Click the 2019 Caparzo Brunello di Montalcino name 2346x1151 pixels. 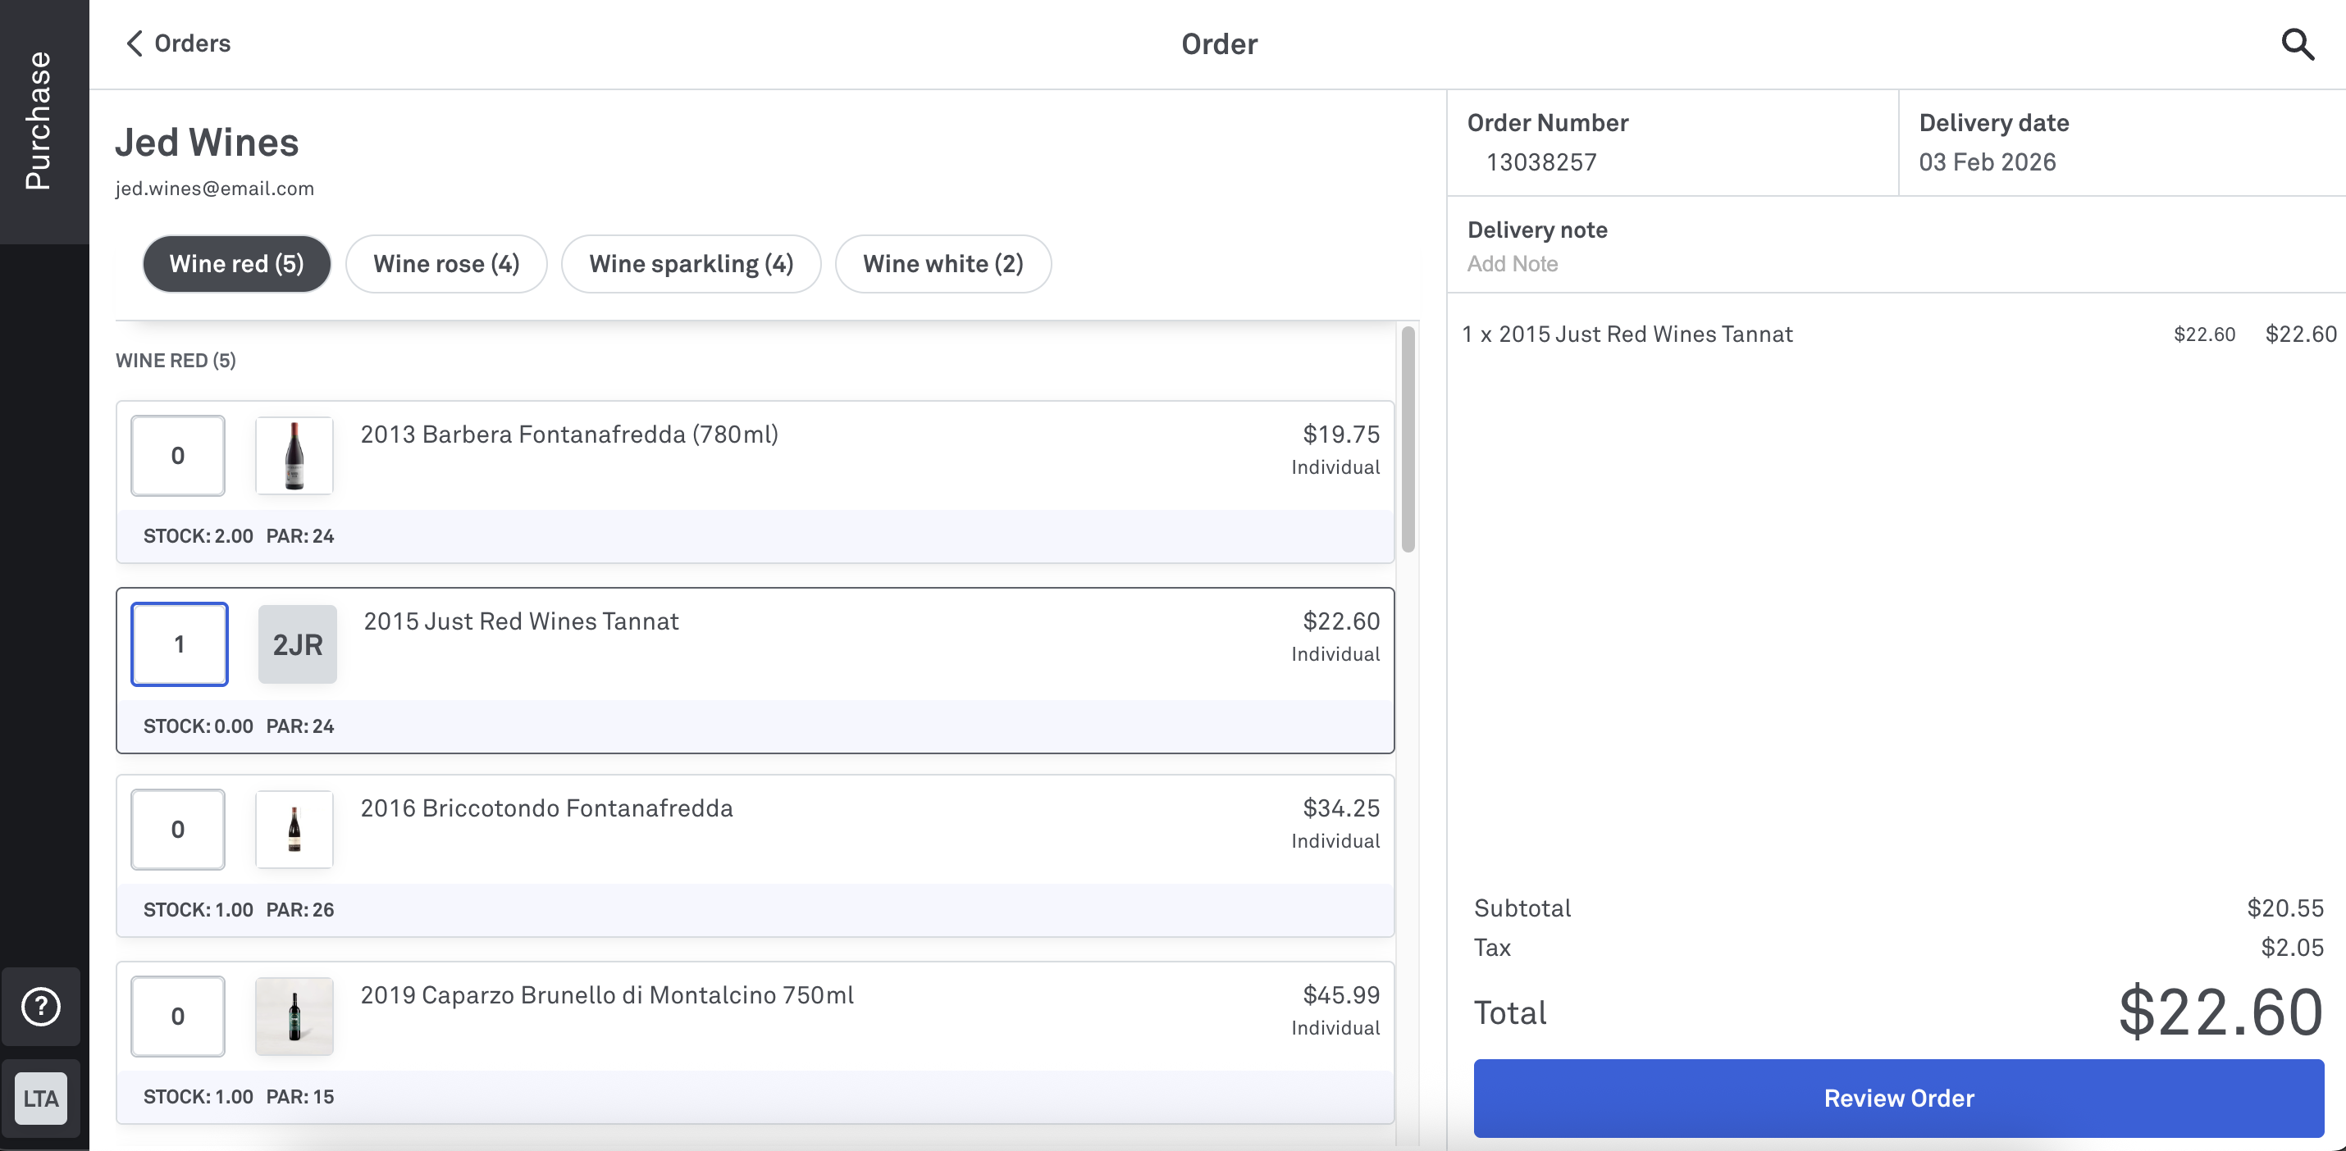606,994
